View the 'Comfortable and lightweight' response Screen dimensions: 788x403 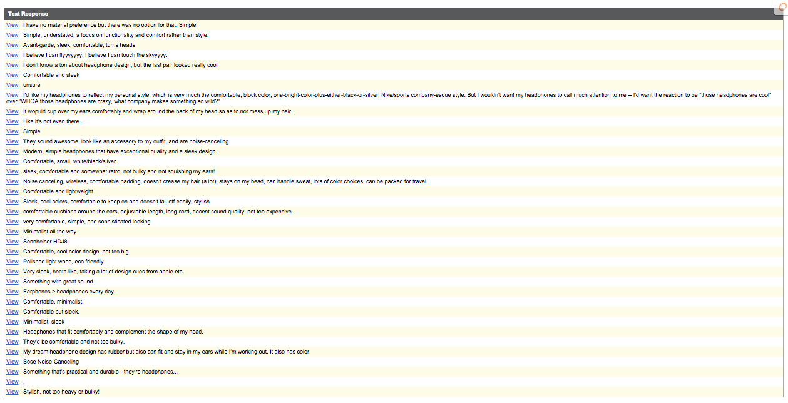tap(12, 191)
